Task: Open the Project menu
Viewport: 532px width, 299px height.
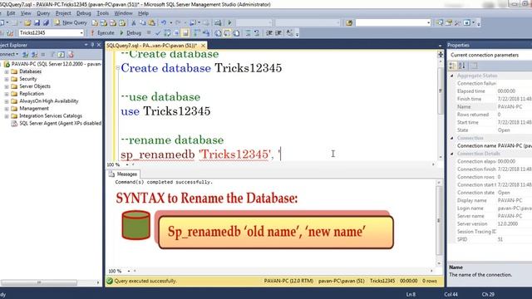Action: 63,13
